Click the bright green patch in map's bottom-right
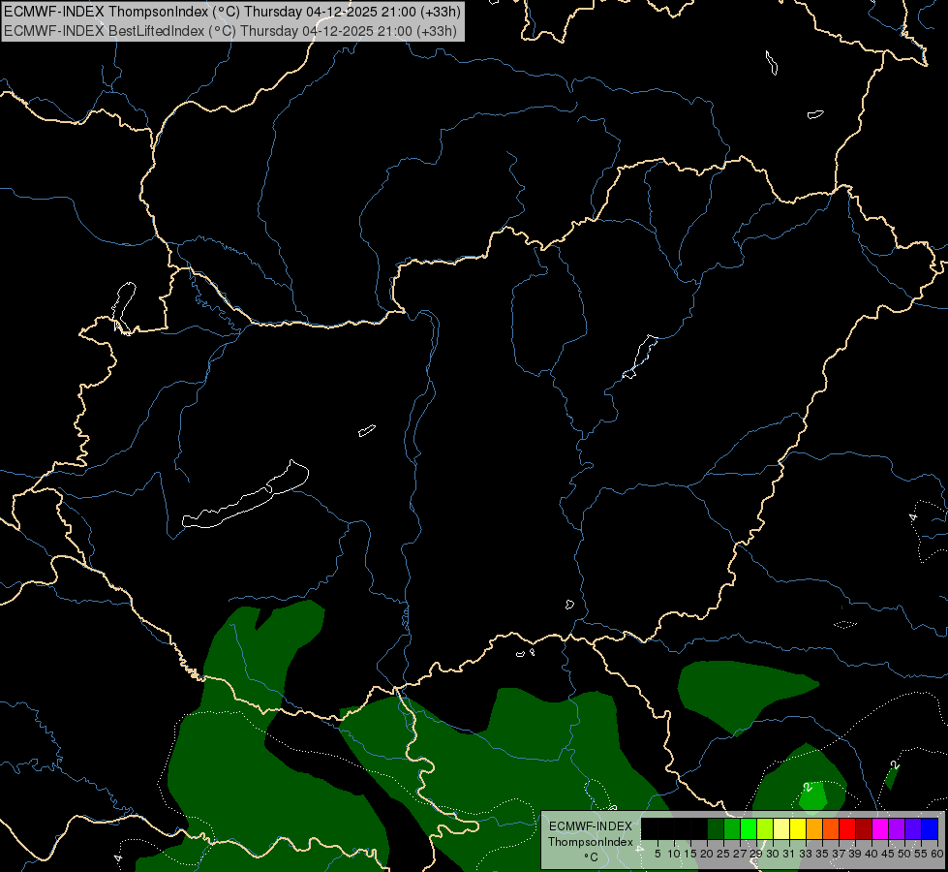Screen dimensions: 948x872 tap(813, 795)
